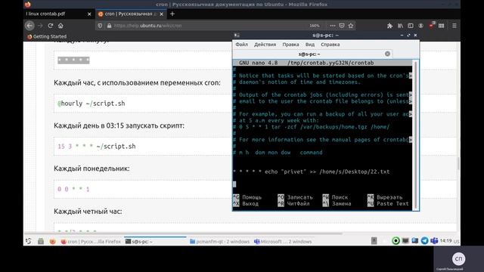Open Firefox library icon
The width and height of the screenshot is (484, 272).
tap(400, 26)
